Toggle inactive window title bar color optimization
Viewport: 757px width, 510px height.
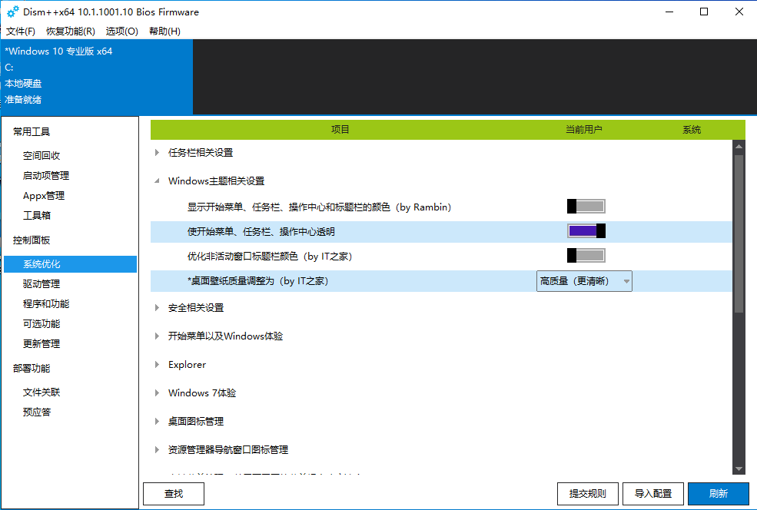(x=586, y=256)
